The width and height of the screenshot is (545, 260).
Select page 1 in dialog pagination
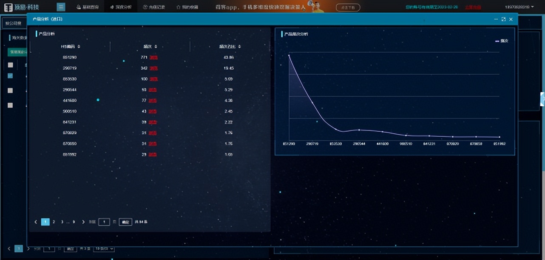click(x=45, y=222)
